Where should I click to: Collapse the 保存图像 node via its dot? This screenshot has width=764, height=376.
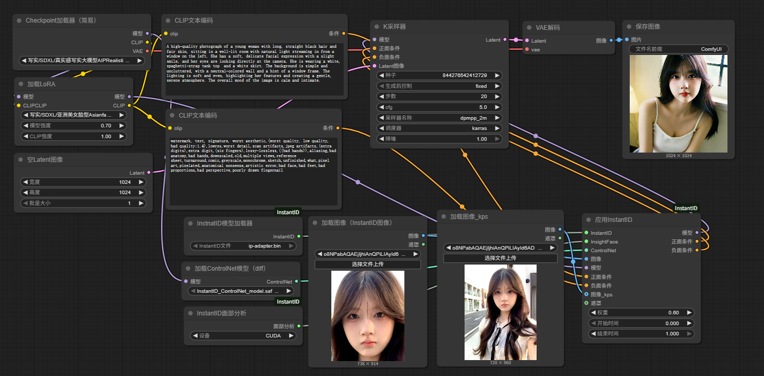[629, 27]
